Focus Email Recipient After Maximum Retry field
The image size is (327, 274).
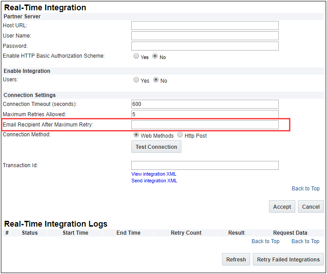point(205,125)
